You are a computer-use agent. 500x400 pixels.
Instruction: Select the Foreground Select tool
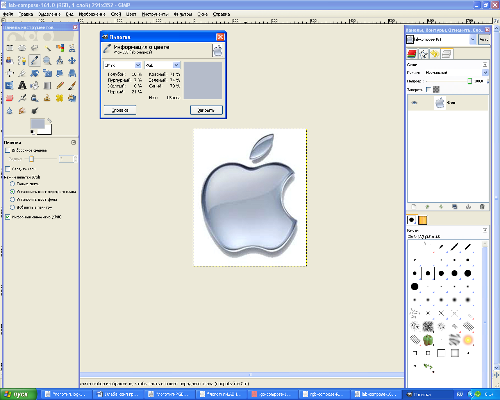point(10,61)
